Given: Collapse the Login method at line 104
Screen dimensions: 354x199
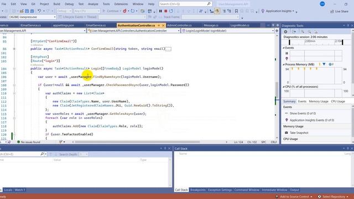Looking at the screenshot, I should (14, 69).
